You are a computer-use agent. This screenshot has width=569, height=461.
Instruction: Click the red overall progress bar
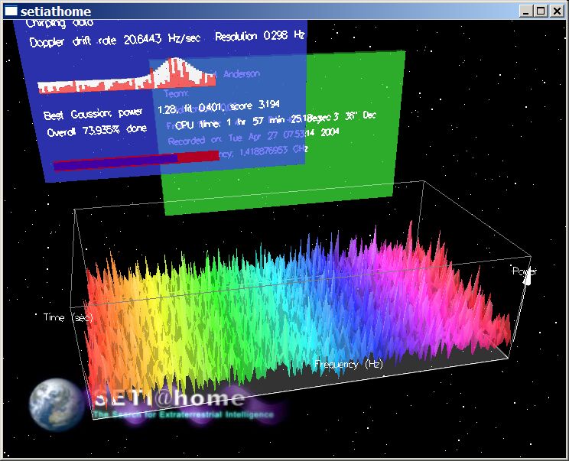136,160
